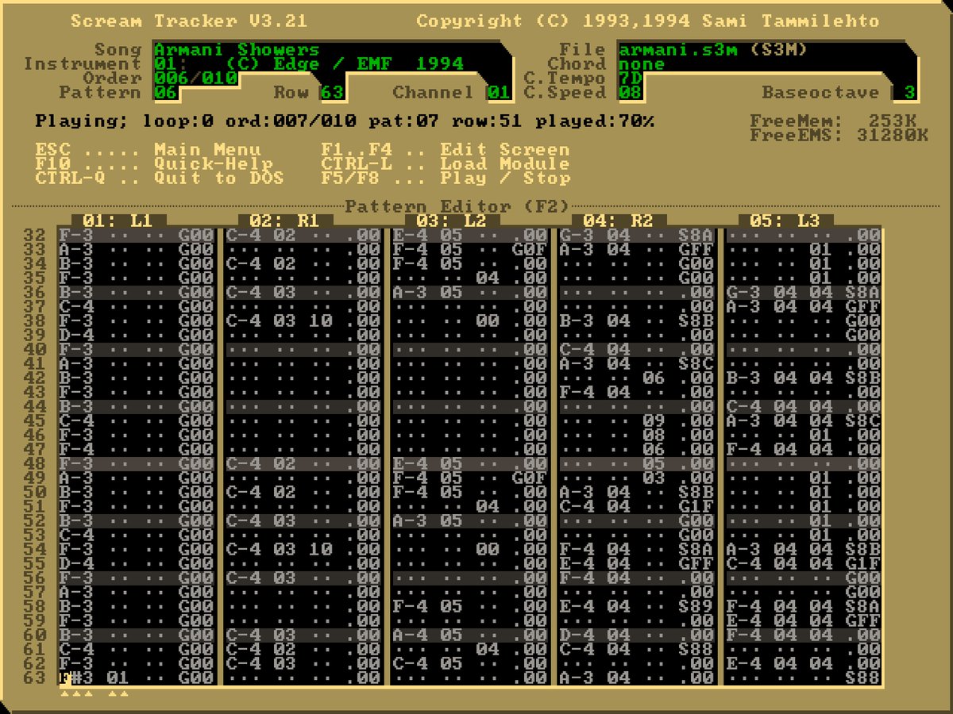Click effect S89 in row 58, channel 04
The height and width of the screenshot is (714, 953).
(696, 606)
